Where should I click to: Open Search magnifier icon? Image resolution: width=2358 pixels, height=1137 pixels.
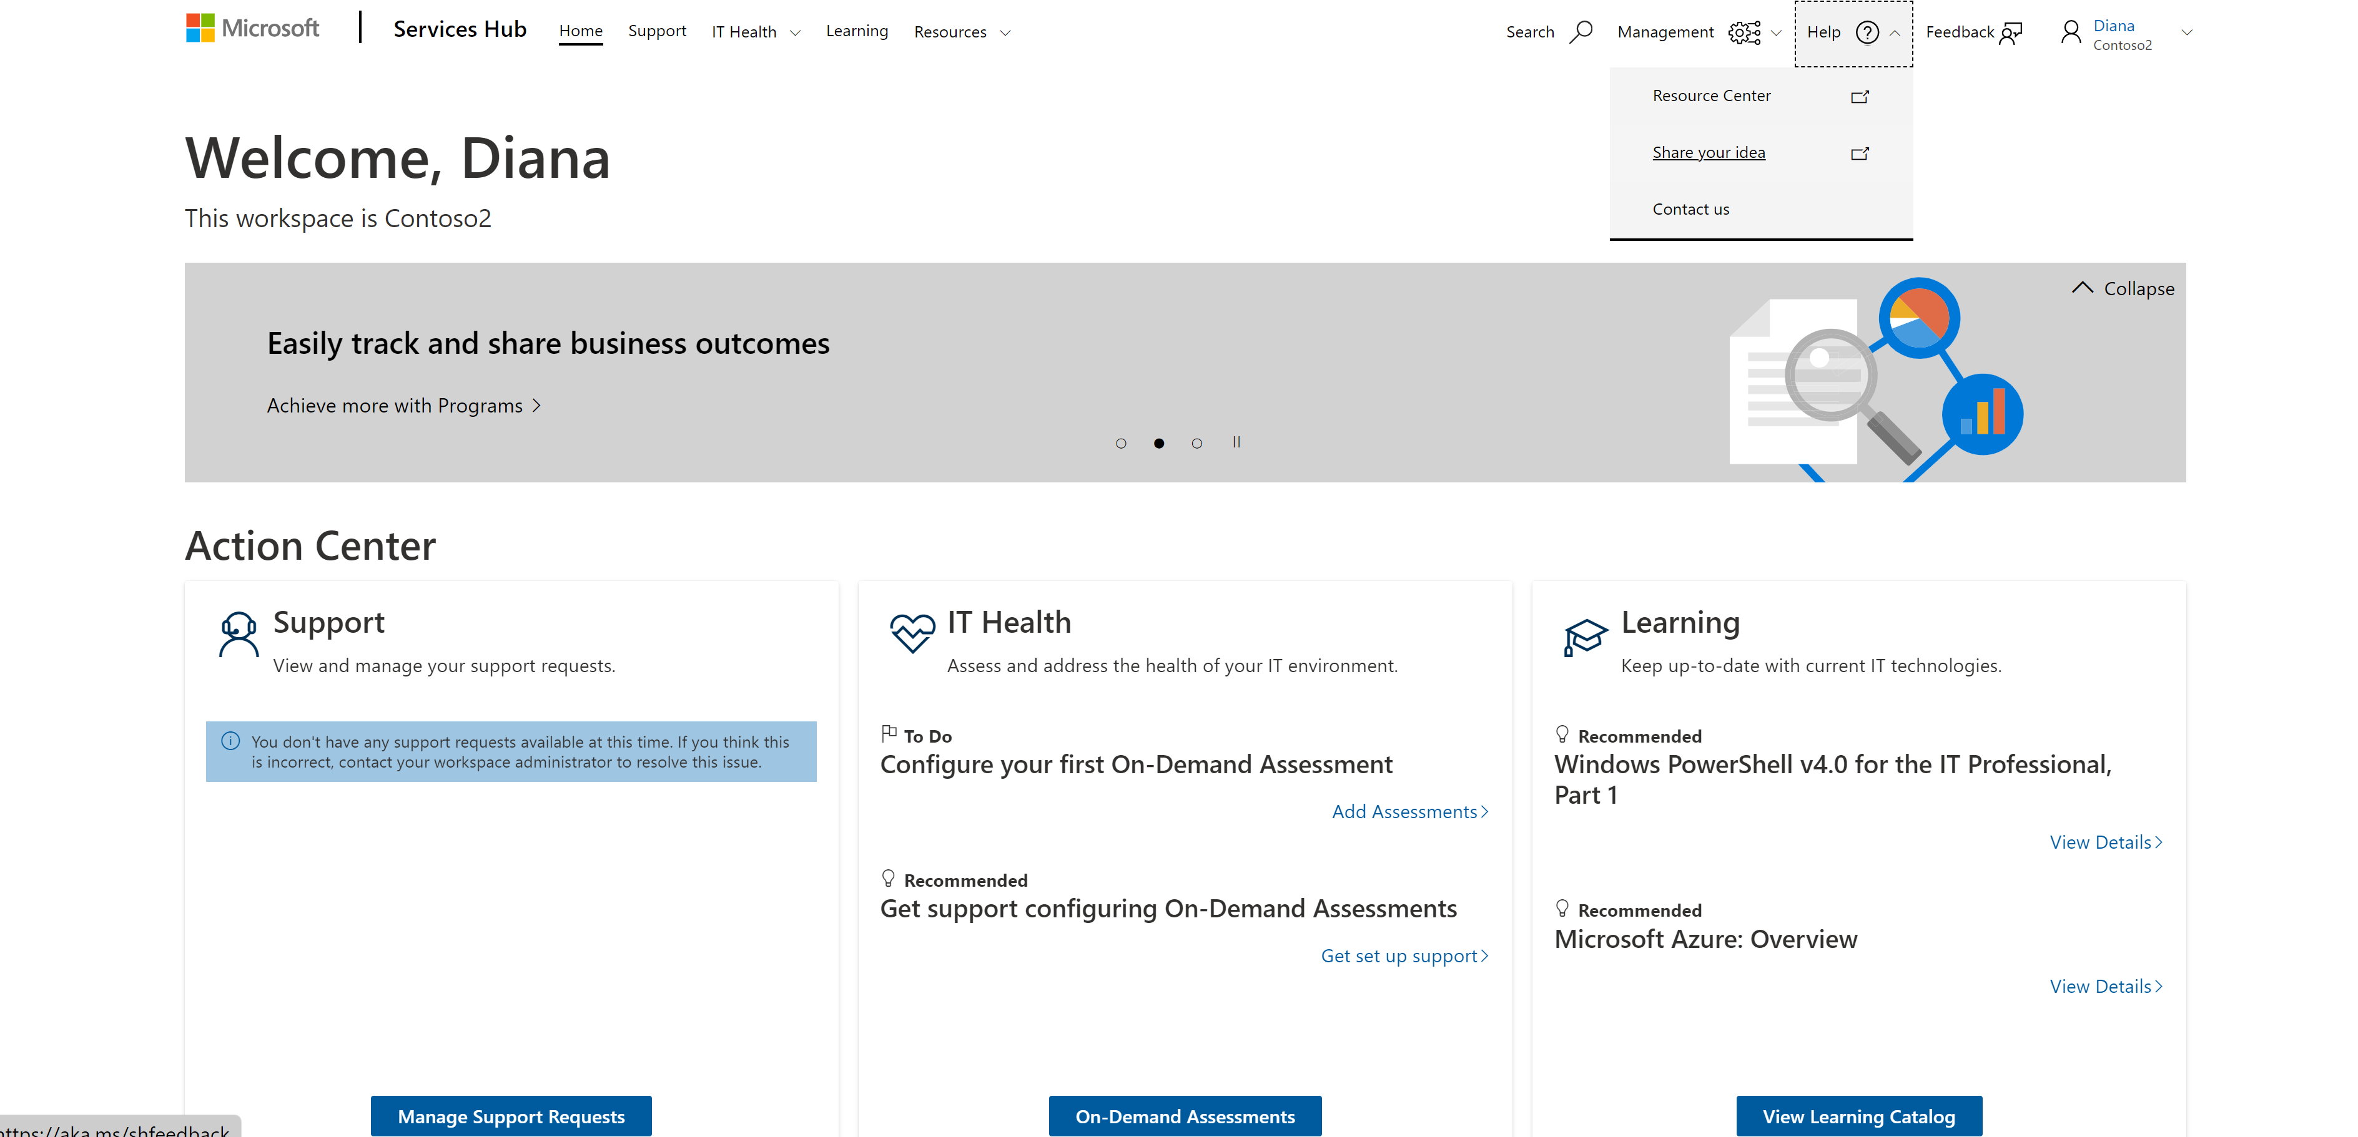1581,31
